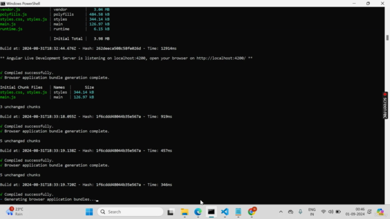Launch Microsoft Edge from the taskbar
Screen dimensions: 390x219
[198, 212]
